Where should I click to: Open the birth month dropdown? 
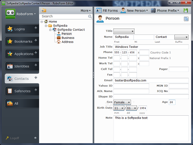pos(119,108)
